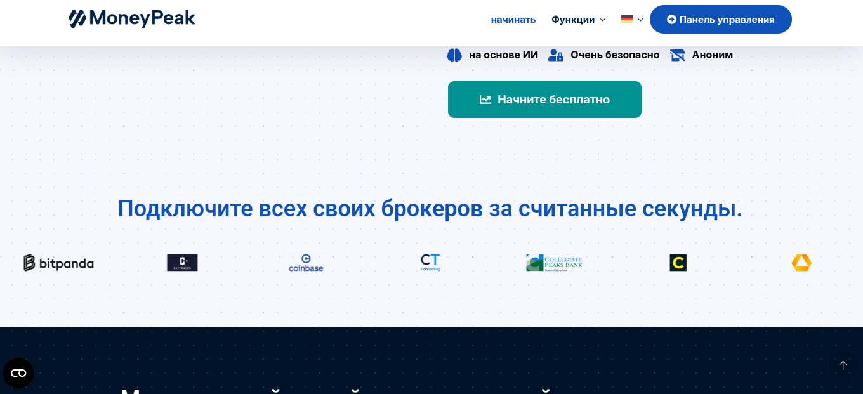Image resolution: width=863 pixels, height=394 pixels.
Task: Select the orange triangle broker logo
Action: [801, 263]
